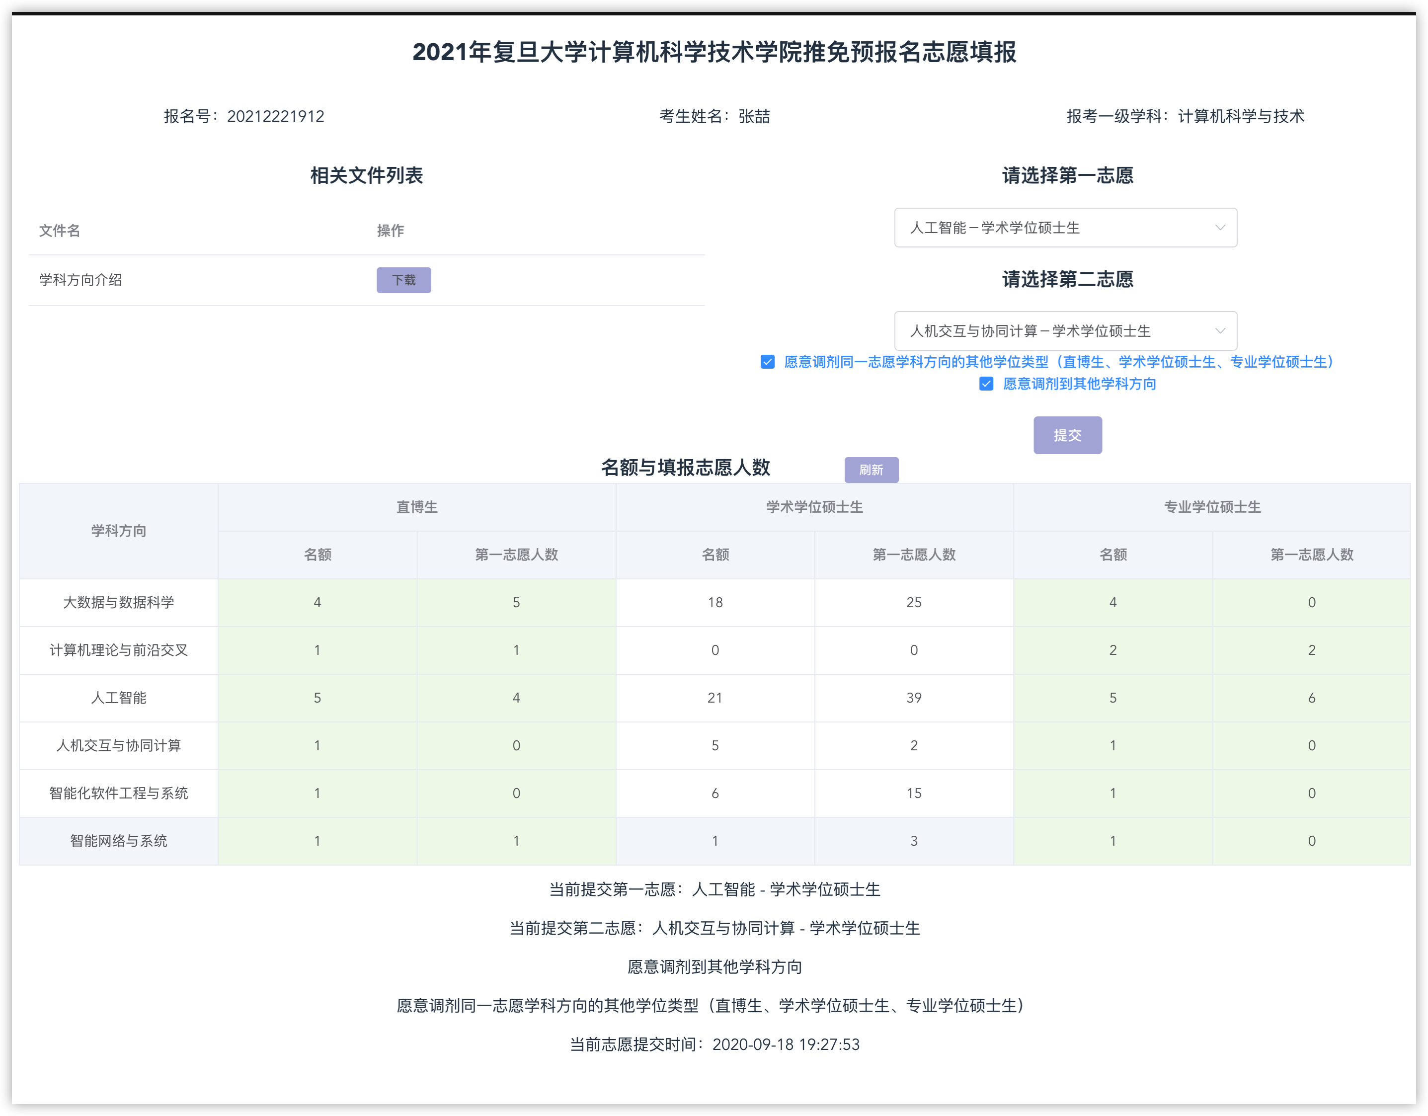1428x1116 pixels.
Task: Click the 人机交互与协同计算 row label
Action: [118, 745]
